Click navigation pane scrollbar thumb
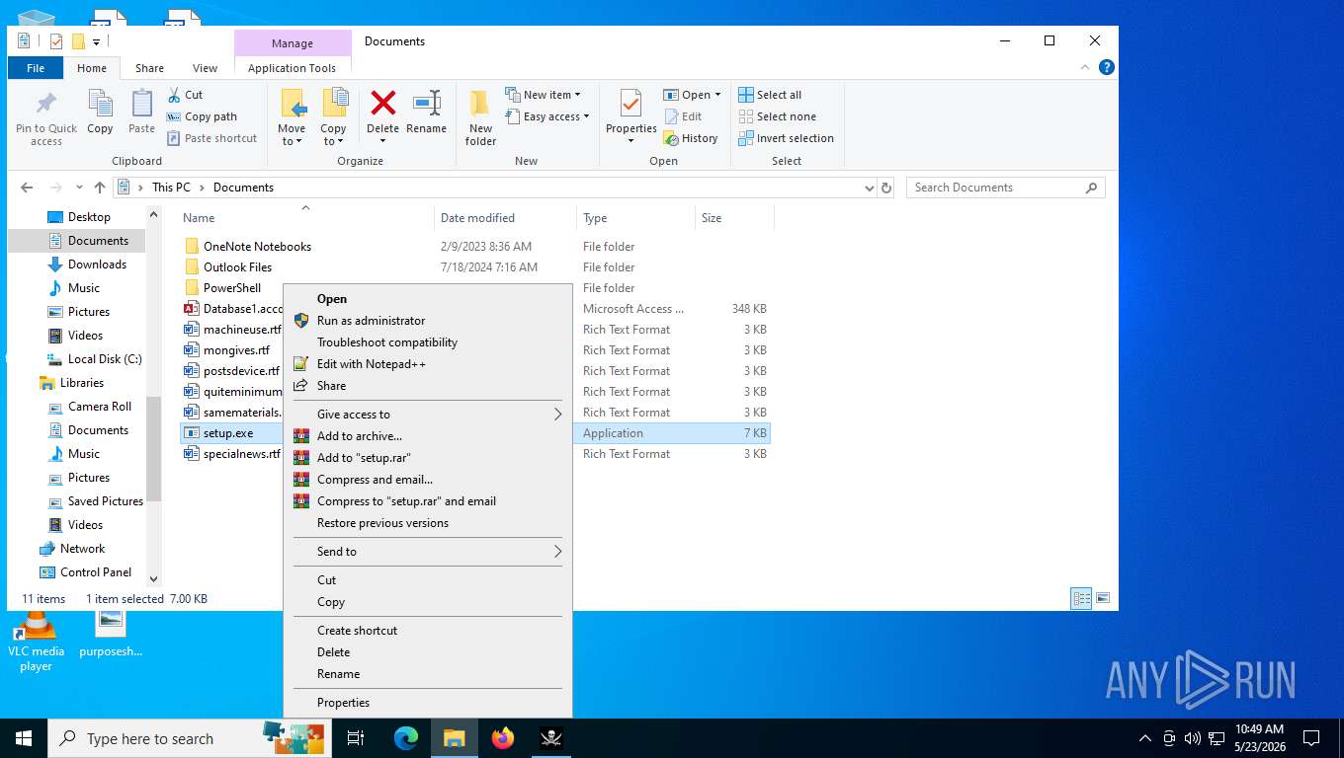This screenshot has height=758, width=1344. click(153, 448)
